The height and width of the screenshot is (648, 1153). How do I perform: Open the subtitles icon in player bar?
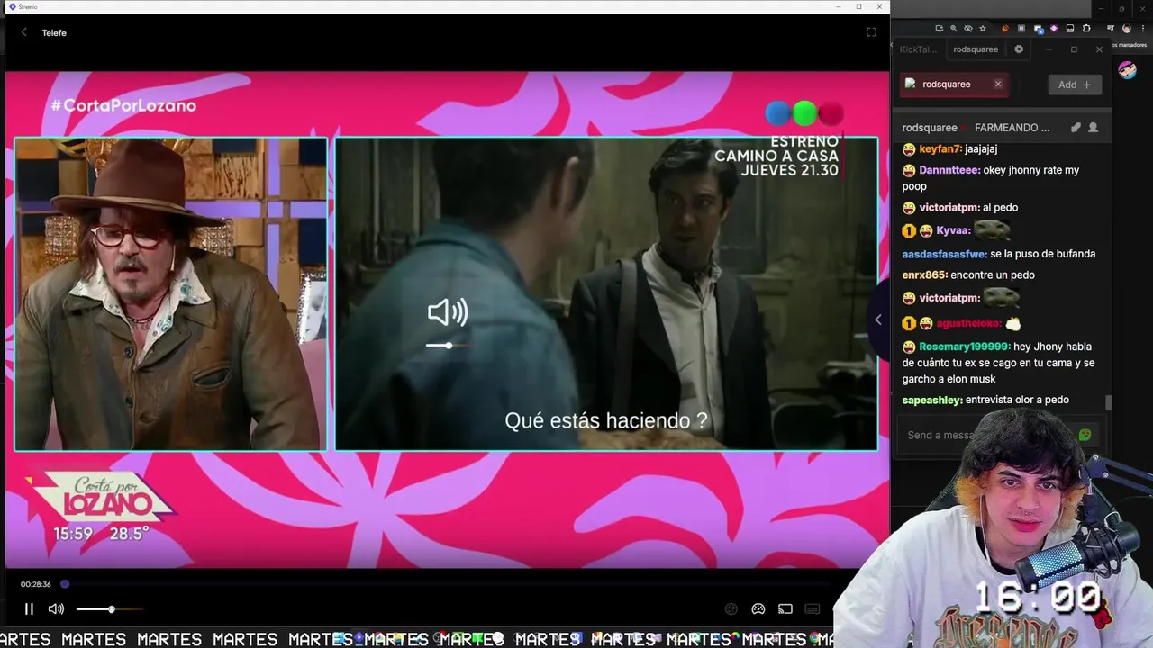[813, 609]
